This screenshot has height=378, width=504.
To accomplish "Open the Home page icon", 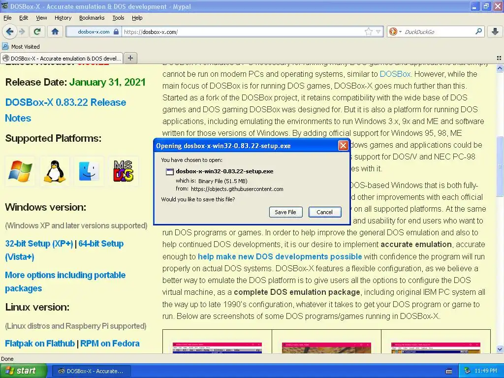I will tap(55, 31).
